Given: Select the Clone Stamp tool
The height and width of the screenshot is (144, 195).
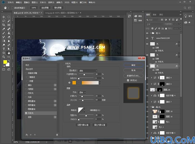Looking at the screenshot, I should tap(9, 33).
